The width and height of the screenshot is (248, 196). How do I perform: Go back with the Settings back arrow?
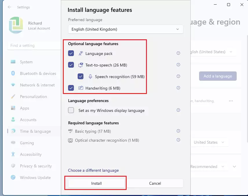[x=10, y=7]
